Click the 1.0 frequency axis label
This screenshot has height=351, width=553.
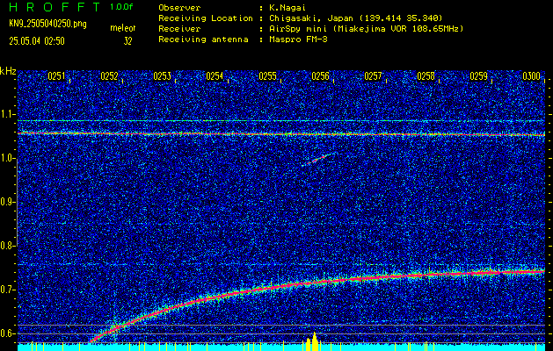7,159
